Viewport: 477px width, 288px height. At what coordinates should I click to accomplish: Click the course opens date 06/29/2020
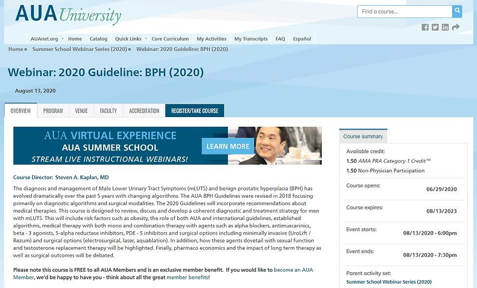441,189
